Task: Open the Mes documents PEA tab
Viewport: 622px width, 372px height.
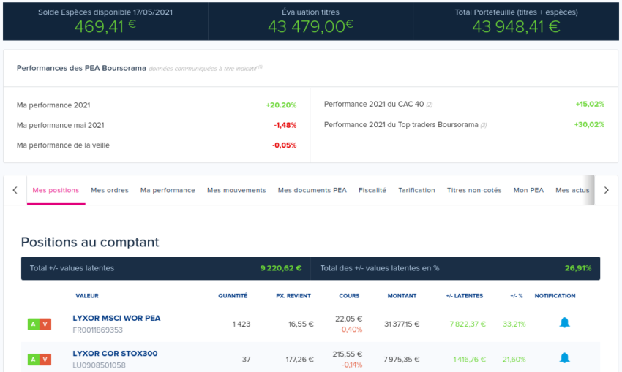Action: click(312, 190)
